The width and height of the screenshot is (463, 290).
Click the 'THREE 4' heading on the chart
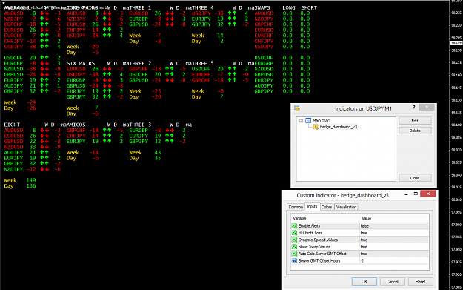[x=202, y=7]
